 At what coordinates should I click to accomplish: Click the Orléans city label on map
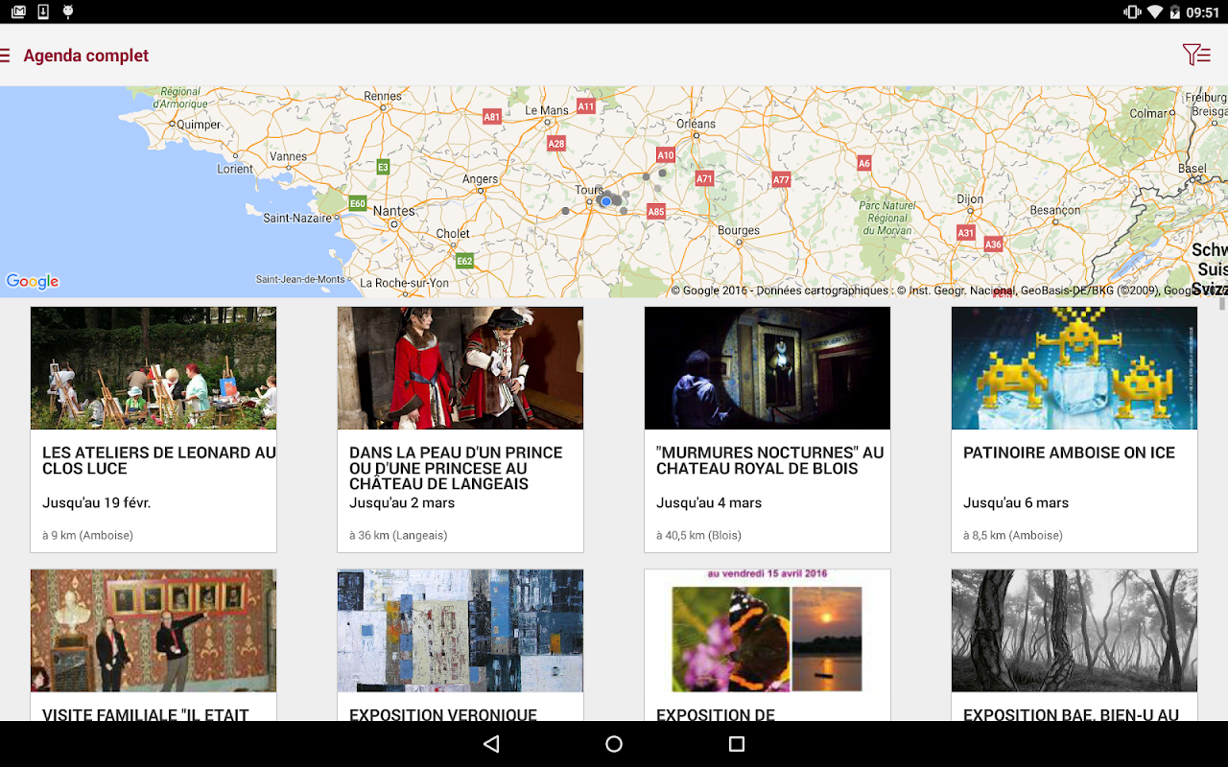(x=697, y=124)
